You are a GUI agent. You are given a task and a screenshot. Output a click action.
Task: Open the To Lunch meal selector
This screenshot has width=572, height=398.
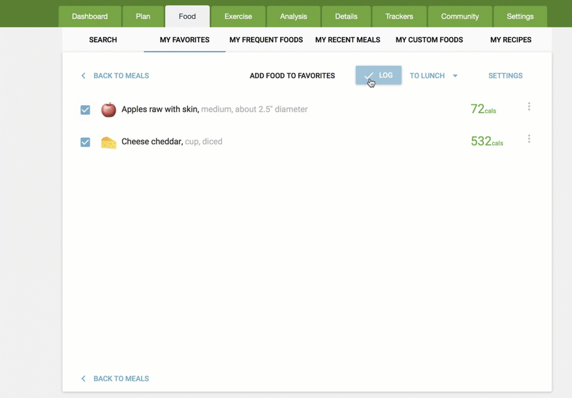(427, 76)
